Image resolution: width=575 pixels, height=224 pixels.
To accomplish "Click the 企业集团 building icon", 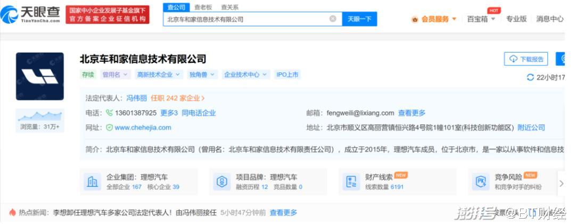I will coord(93,181).
